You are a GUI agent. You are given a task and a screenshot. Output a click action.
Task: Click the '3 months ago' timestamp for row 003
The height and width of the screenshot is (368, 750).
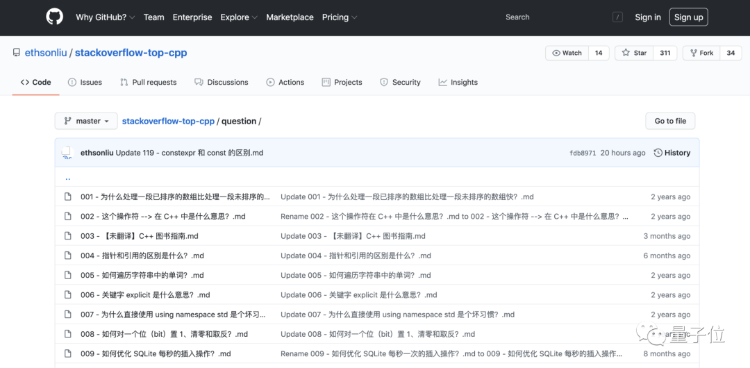click(x=667, y=236)
